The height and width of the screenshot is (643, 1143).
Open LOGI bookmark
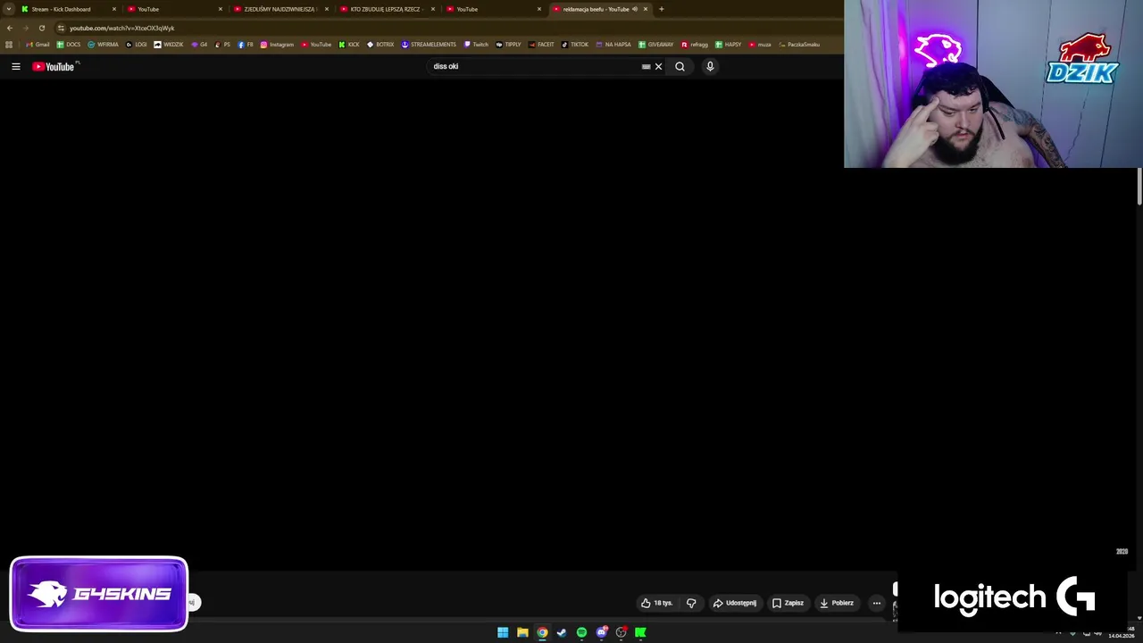pyautogui.click(x=137, y=45)
